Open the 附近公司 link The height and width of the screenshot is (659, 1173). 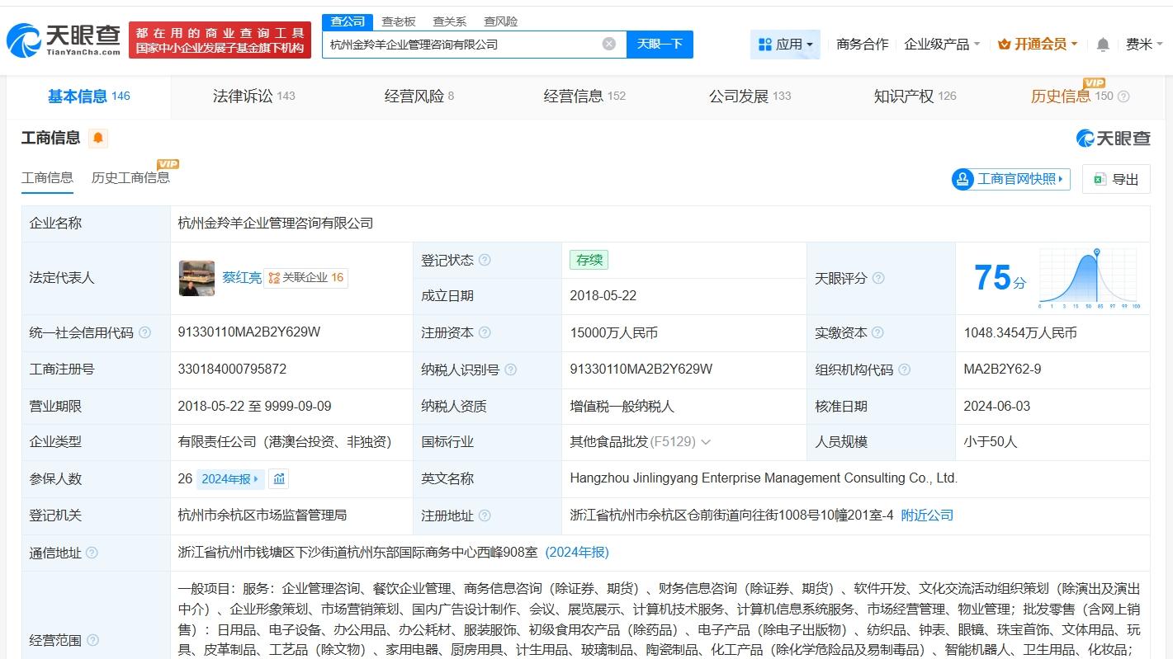pyautogui.click(x=926, y=515)
